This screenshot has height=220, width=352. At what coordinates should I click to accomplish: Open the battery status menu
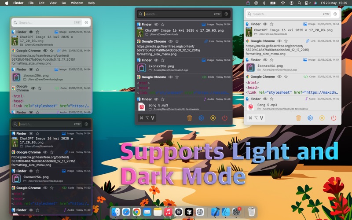click(x=273, y=3)
